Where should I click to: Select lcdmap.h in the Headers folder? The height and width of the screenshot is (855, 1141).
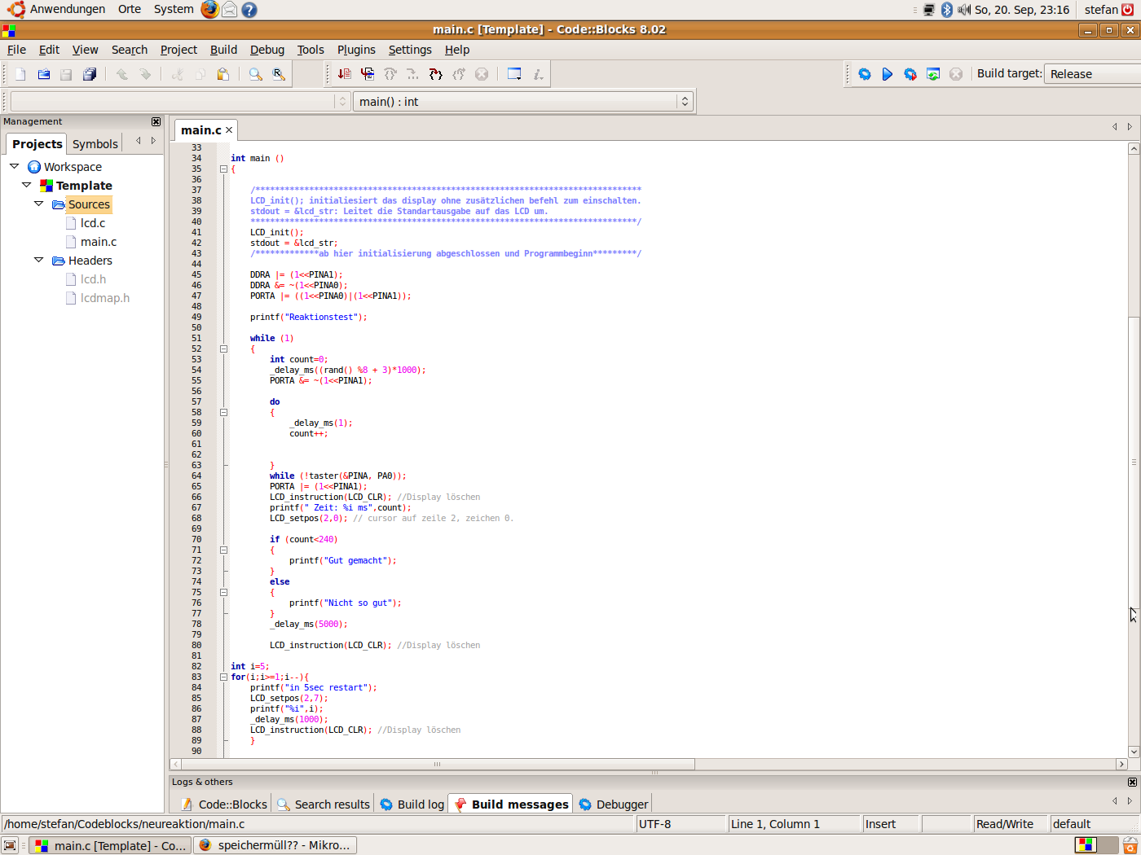point(105,298)
